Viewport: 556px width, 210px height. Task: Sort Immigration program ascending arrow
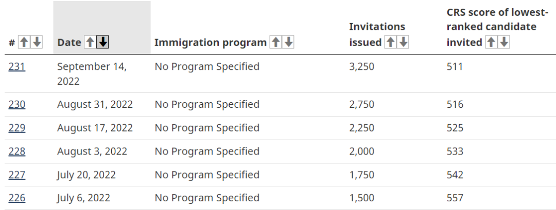[276, 43]
